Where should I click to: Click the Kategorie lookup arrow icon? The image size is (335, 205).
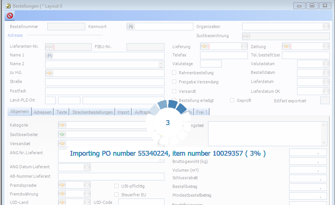(x=62, y=125)
